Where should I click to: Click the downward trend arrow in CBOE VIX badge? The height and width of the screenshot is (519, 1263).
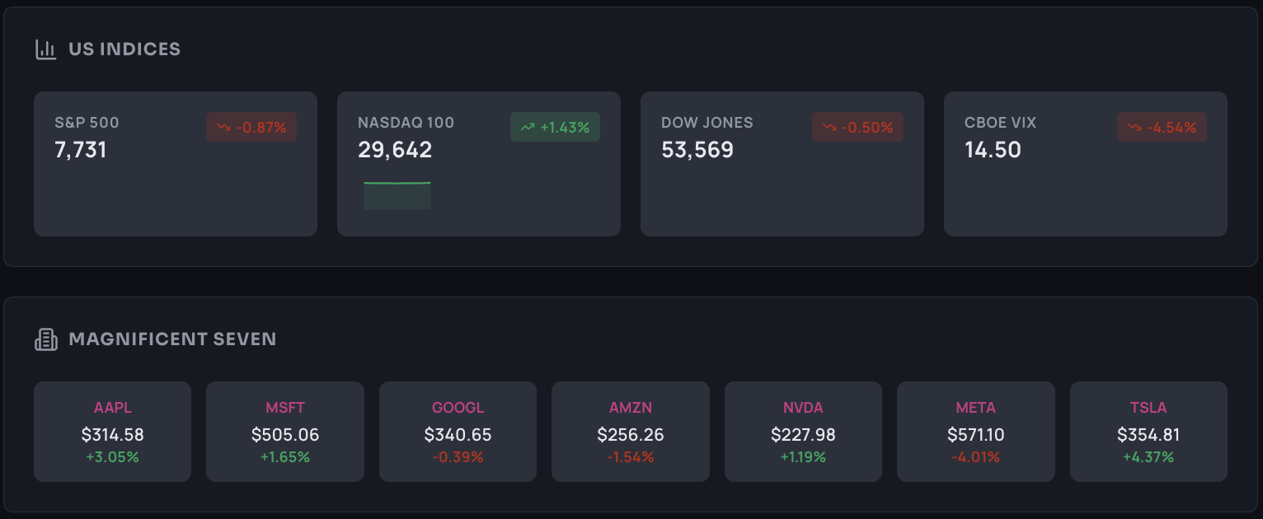(1135, 128)
